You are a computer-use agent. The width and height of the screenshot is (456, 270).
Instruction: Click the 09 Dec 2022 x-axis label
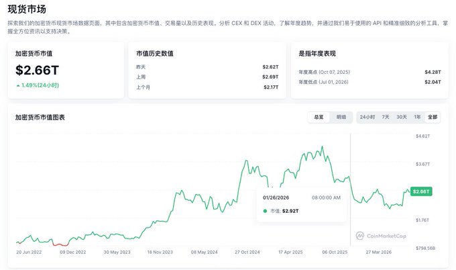73,253
